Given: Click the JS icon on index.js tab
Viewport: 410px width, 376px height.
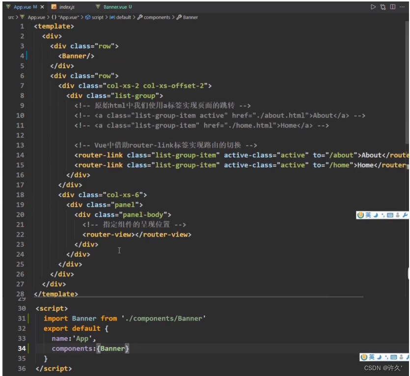Looking at the screenshot, I should (54, 7).
